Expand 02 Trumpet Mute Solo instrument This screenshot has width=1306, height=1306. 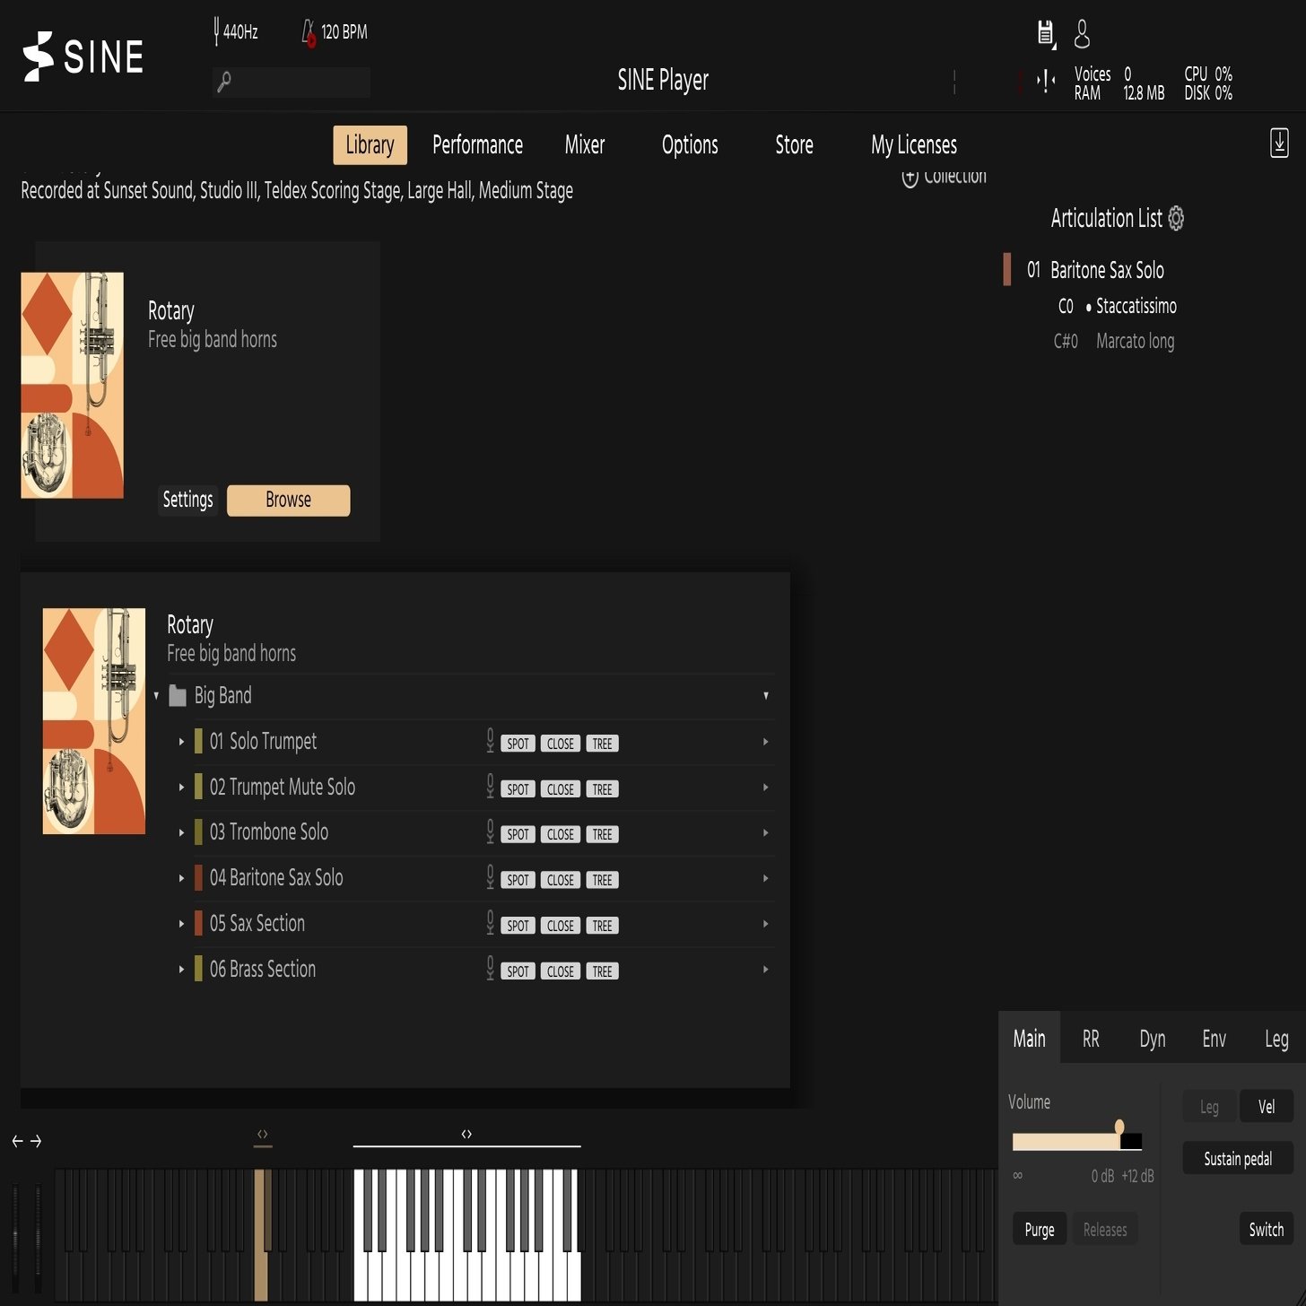[x=181, y=788]
